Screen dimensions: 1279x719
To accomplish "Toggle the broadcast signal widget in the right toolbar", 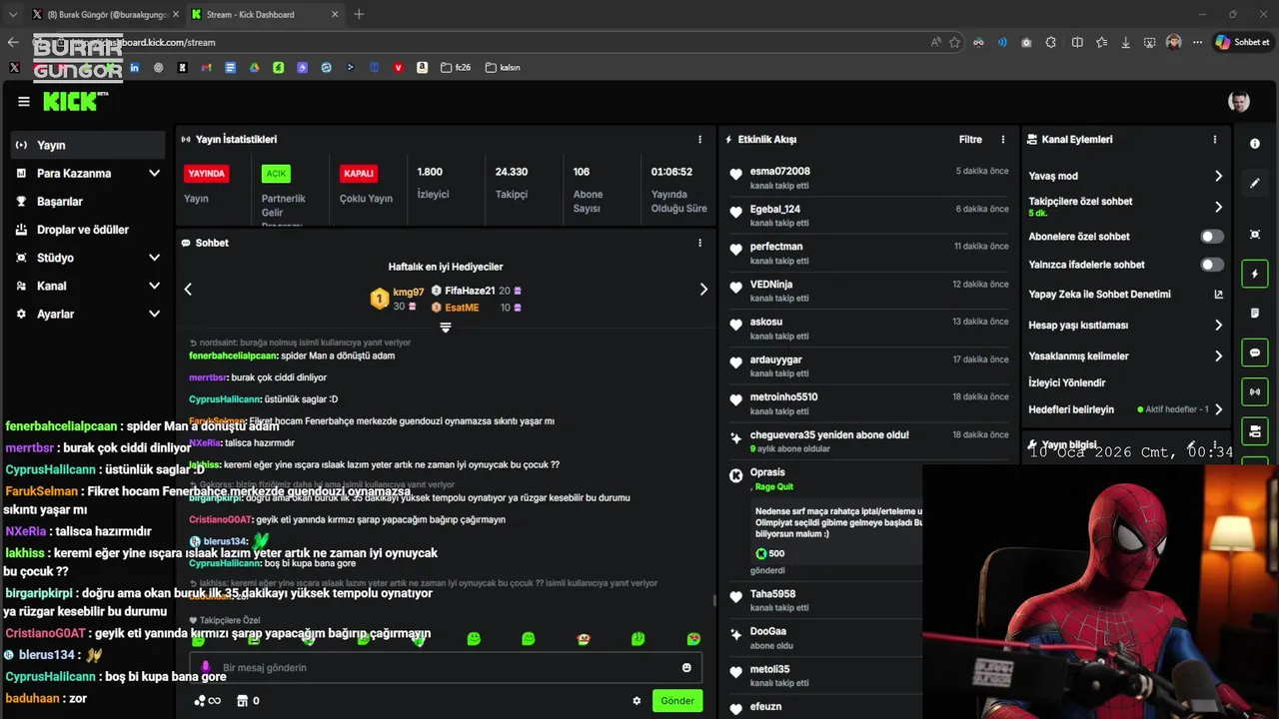I will 1255,391.
